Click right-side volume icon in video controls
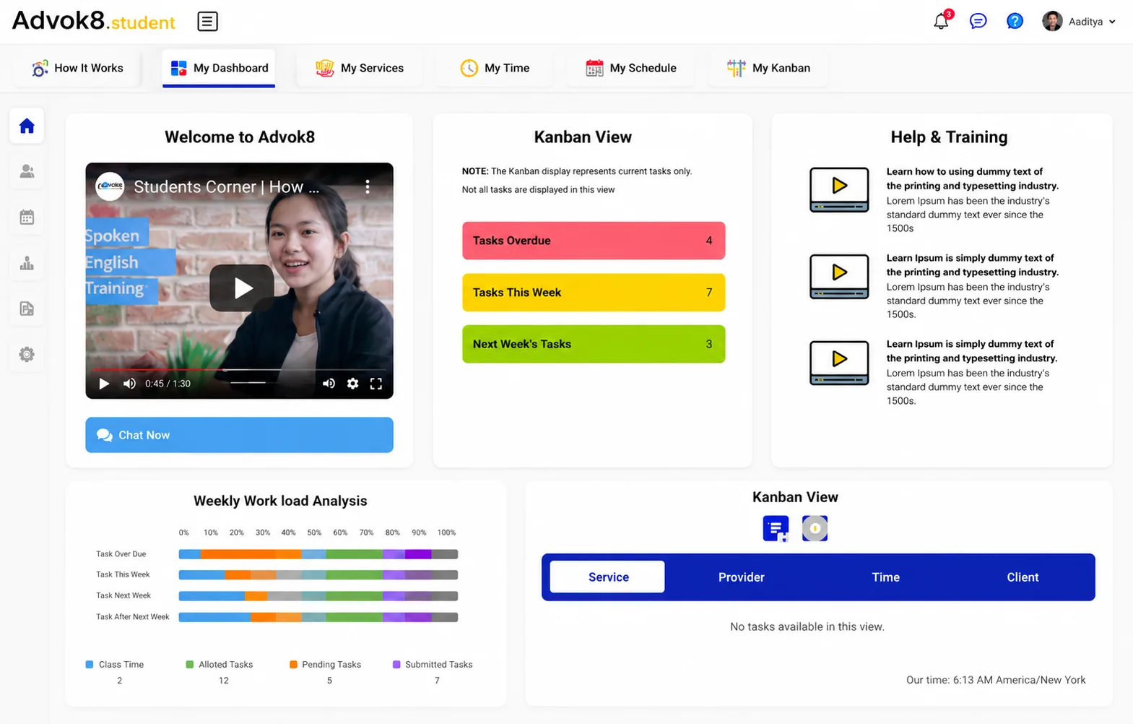 329,384
